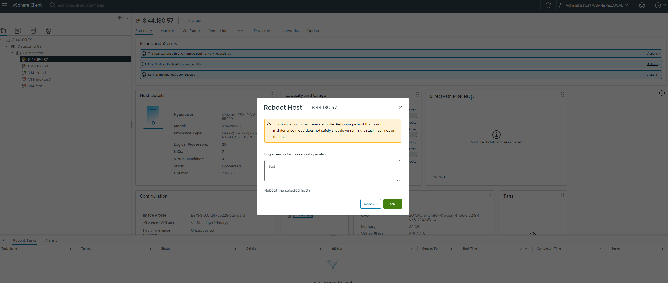Click the reboot reason text area
Image resolution: width=668 pixels, height=283 pixels.
(x=332, y=171)
